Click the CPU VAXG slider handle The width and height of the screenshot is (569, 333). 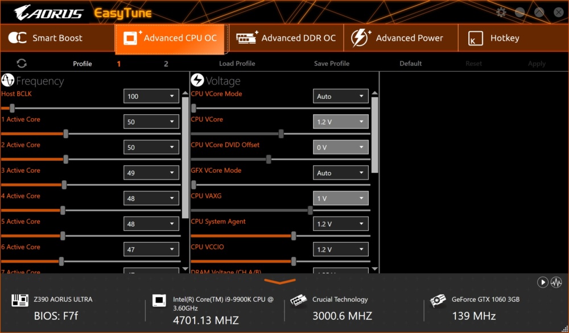point(310,210)
